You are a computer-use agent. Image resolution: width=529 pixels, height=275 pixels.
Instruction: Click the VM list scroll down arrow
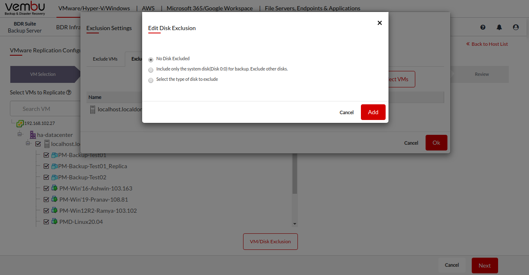[295, 223]
